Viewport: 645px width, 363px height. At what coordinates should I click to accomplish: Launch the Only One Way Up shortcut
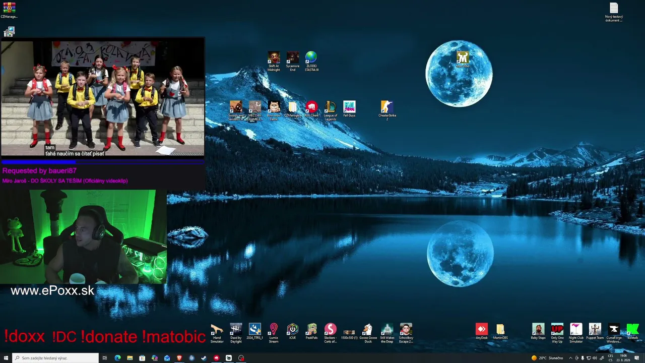[557, 333]
